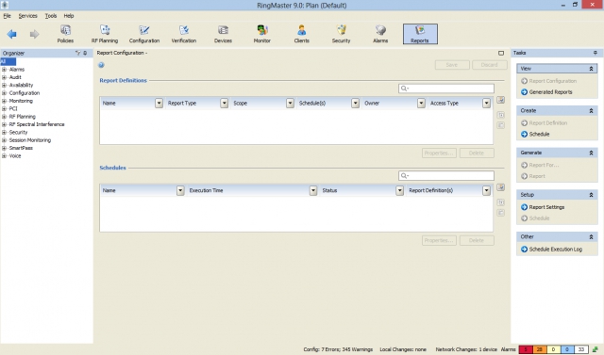Screen dimensions: 604x355
Task: Open the Help menu
Action: point(69,16)
